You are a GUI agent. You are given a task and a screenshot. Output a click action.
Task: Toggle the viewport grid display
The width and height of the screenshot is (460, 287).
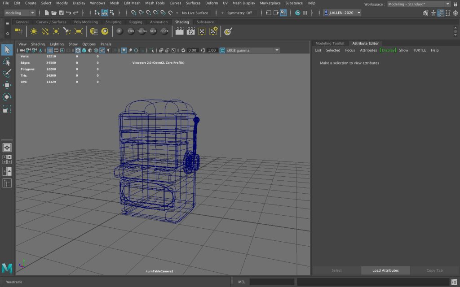(50, 50)
